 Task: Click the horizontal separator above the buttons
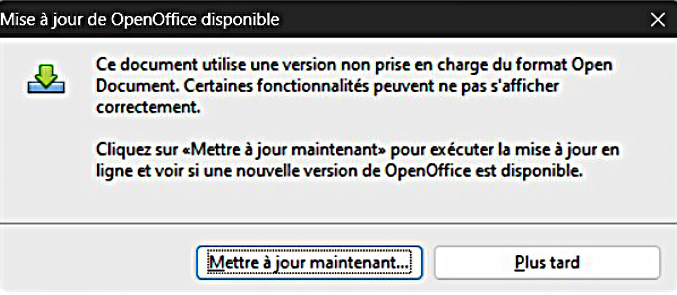click(x=338, y=224)
